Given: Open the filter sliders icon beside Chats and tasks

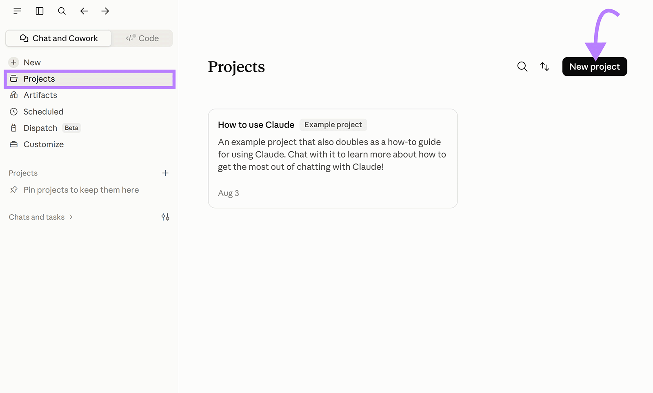Looking at the screenshot, I should point(165,217).
